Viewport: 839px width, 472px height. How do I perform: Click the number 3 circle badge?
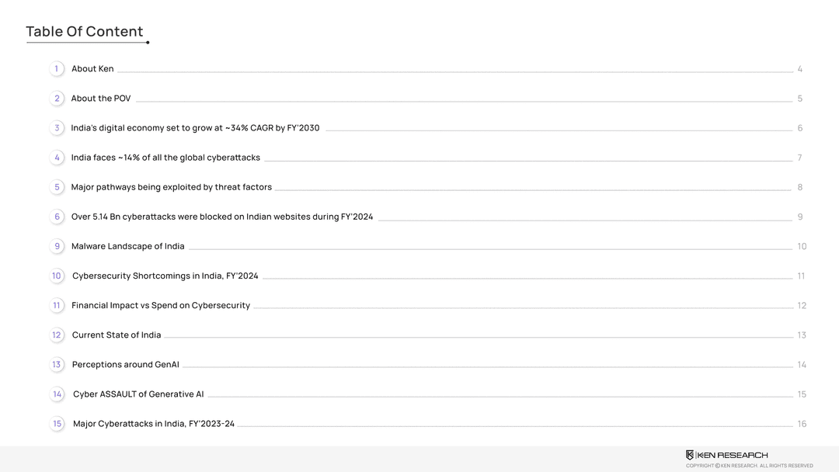(57, 128)
